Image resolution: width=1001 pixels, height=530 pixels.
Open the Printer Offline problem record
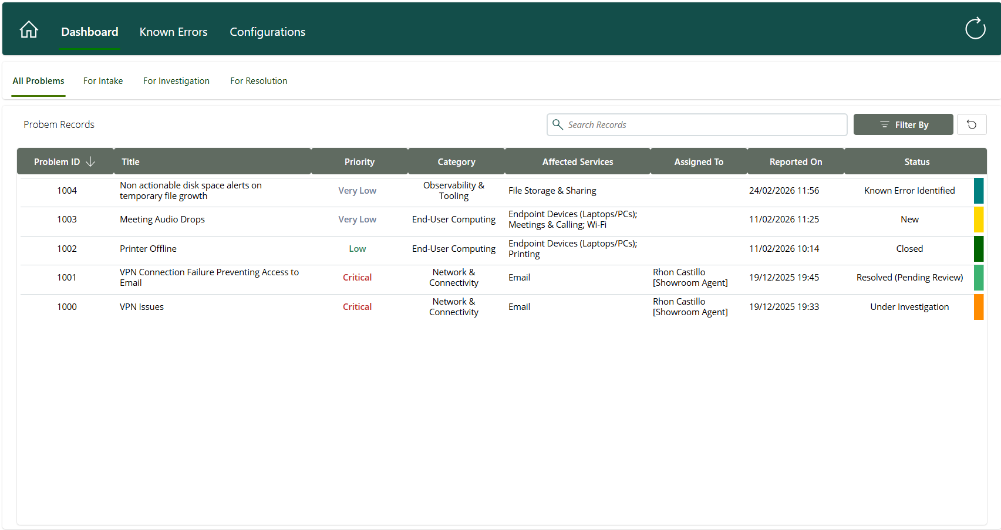point(148,249)
